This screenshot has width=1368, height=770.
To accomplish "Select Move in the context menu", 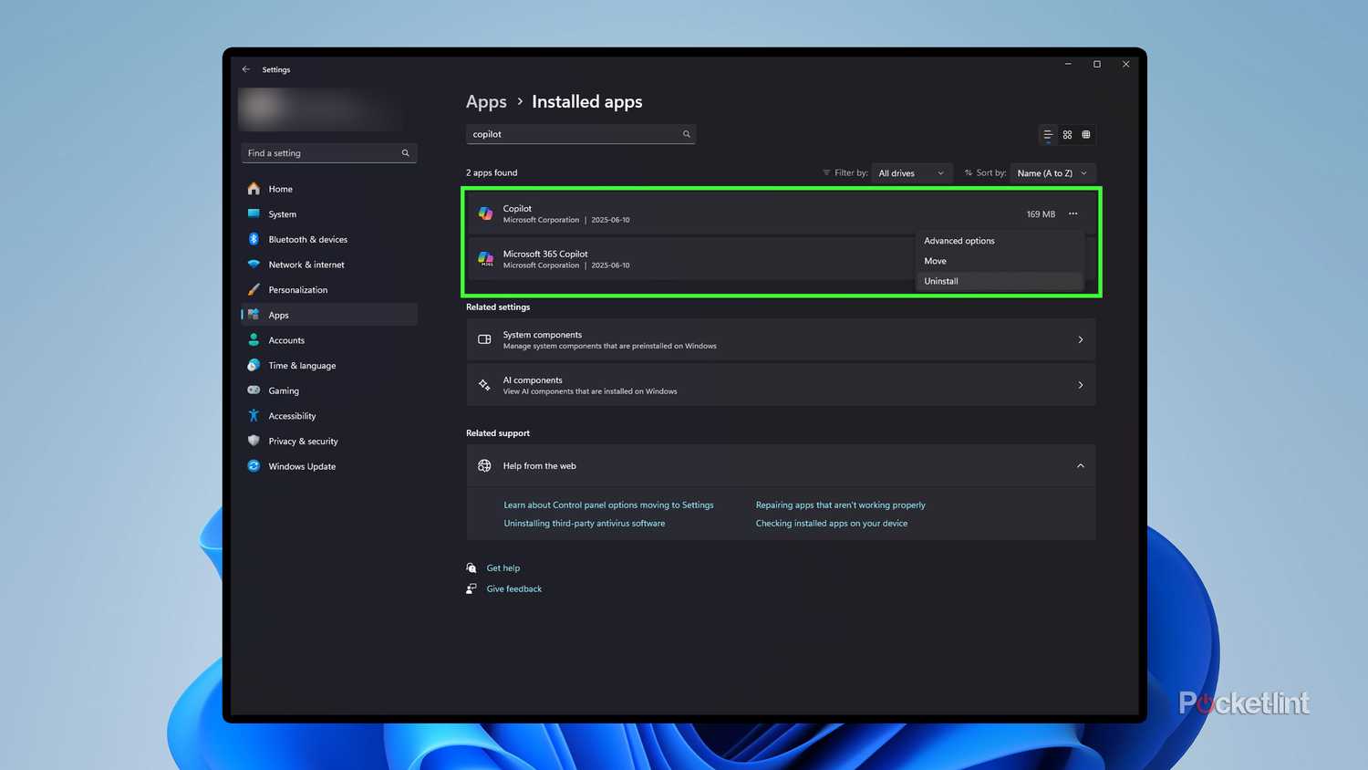I will pos(936,261).
